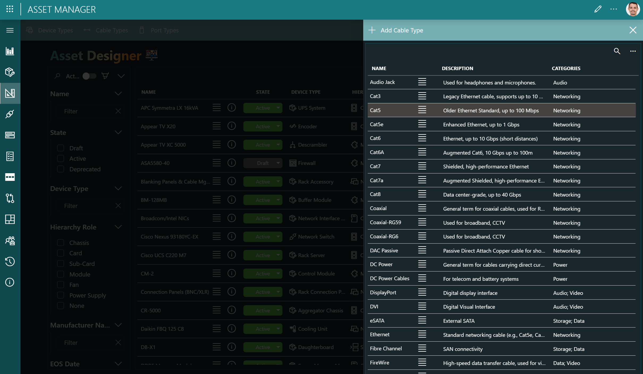Image resolution: width=643 pixels, height=374 pixels.
Task: Check the Deprecated state checkbox
Action: pyautogui.click(x=61, y=169)
